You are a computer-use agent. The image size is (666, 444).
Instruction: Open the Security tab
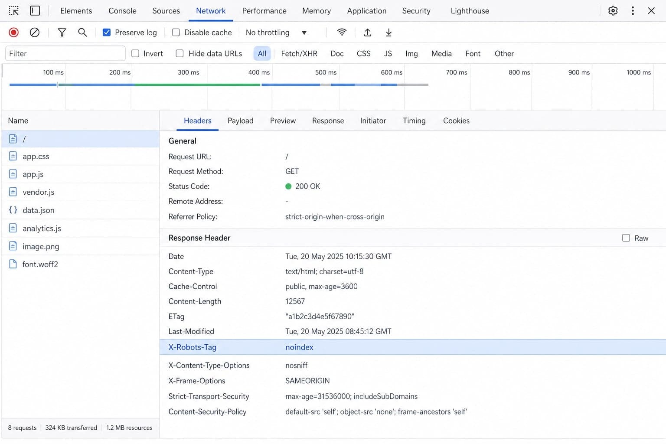(416, 11)
